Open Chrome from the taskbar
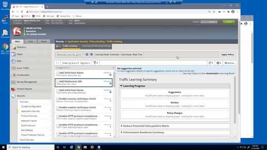This screenshot has width=267, height=150. click(78, 147)
